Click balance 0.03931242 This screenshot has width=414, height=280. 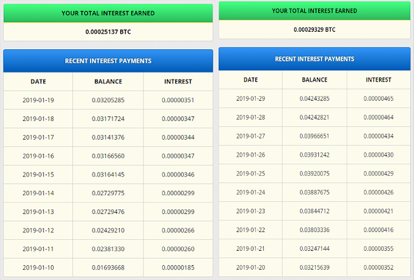314,155
